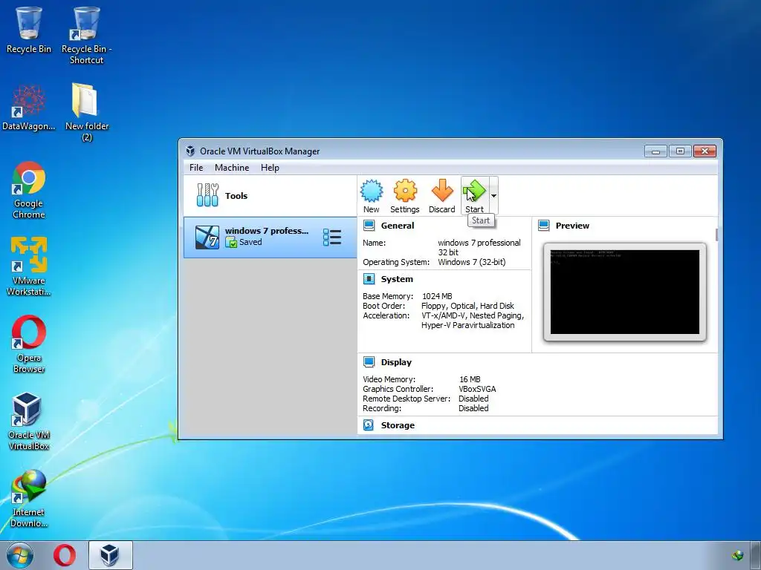Screen dimensions: 761x570
Task: Expand the Start button dropdown arrow
Action: pyautogui.click(x=493, y=196)
